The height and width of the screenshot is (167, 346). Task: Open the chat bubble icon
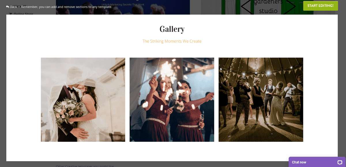(x=340, y=162)
